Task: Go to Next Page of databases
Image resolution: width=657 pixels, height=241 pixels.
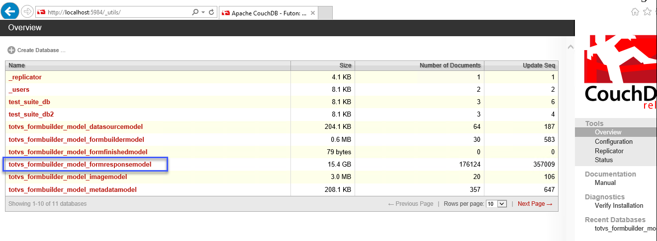Action: tap(535, 204)
